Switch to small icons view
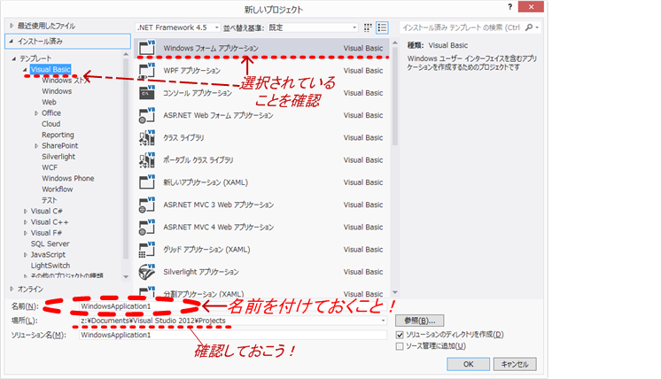 368,27
